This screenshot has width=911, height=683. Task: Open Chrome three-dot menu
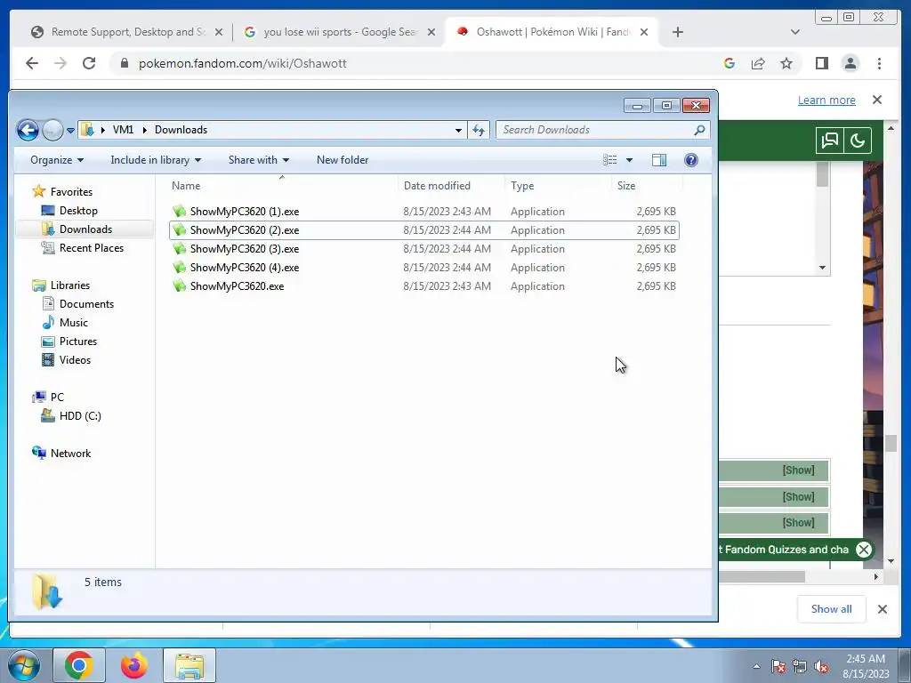point(879,63)
